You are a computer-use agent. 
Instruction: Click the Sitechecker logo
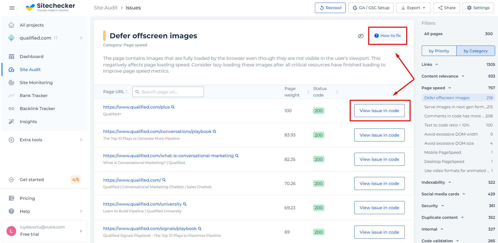(x=50, y=7)
